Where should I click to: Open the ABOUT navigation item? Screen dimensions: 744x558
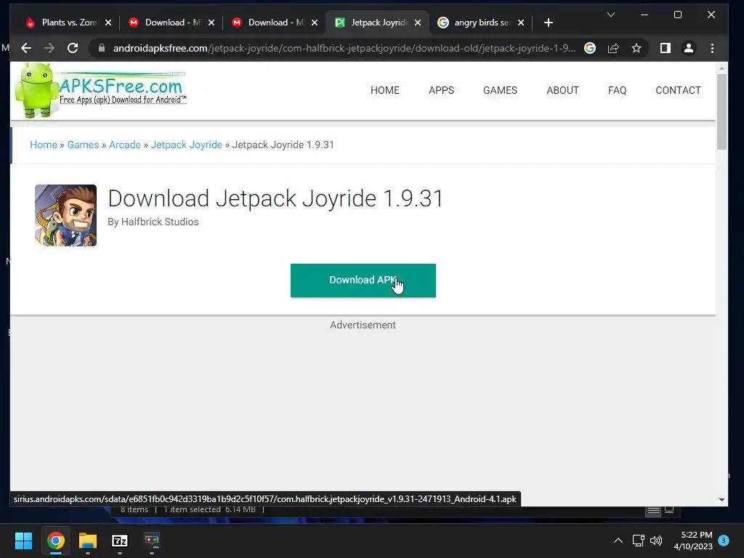(x=563, y=90)
